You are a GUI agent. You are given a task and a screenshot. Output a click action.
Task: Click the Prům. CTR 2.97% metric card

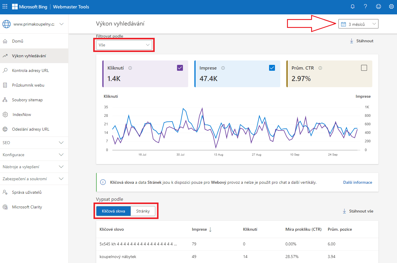click(329, 74)
